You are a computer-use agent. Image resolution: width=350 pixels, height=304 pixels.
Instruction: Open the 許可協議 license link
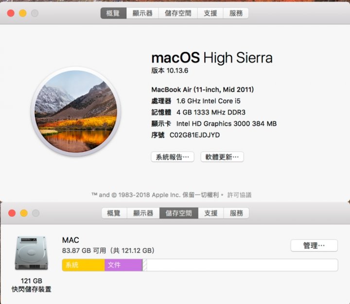point(239,195)
